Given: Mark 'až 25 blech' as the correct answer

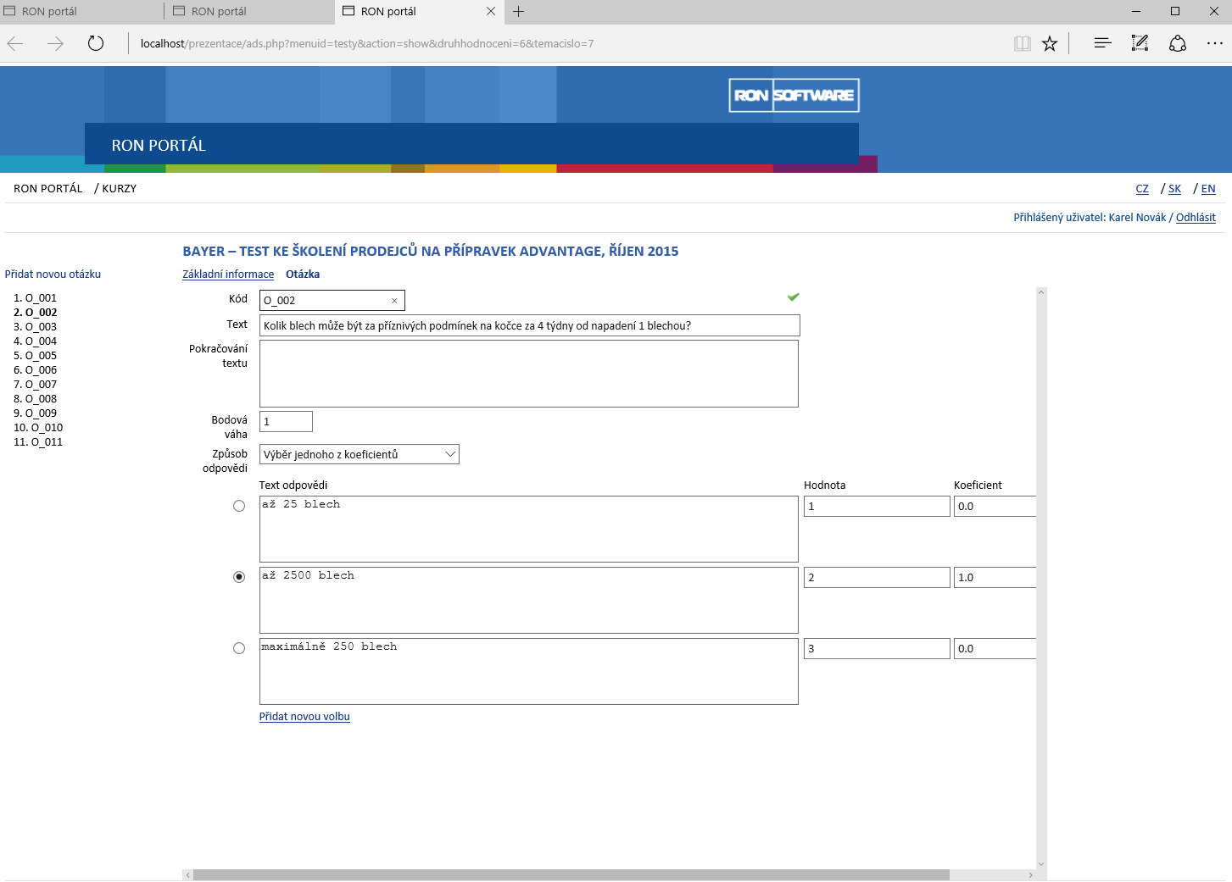Looking at the screenshot, I should [x=239, y=506].
